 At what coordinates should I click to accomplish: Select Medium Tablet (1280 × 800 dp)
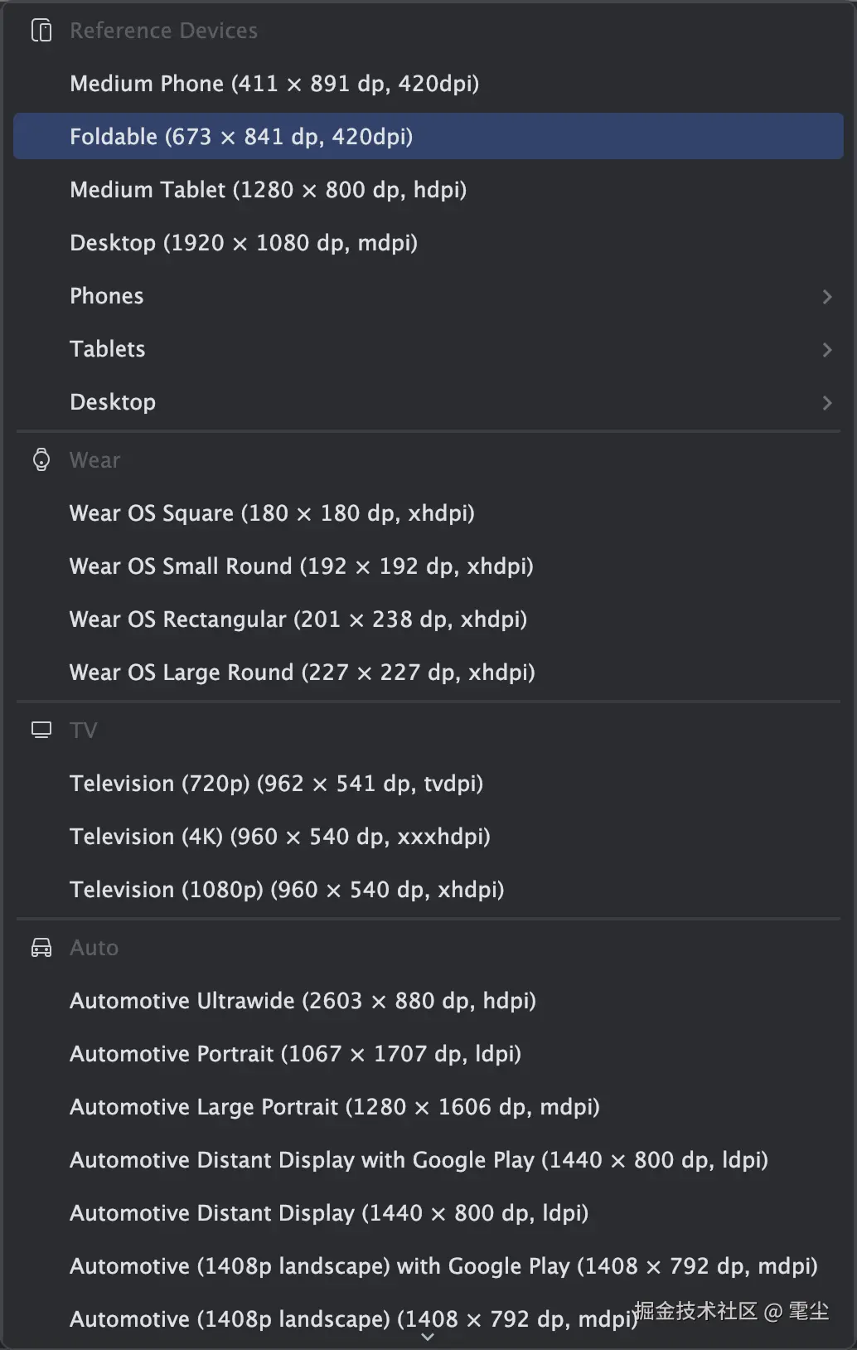(x=268, y=190)
